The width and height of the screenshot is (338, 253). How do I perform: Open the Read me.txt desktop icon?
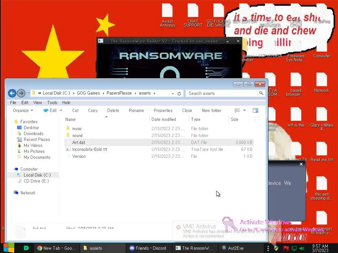pos(321,152)
